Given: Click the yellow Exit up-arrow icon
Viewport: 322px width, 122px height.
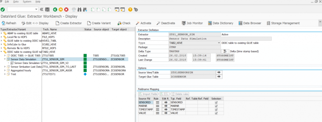Looking at the screenshot, I should 61,9.
